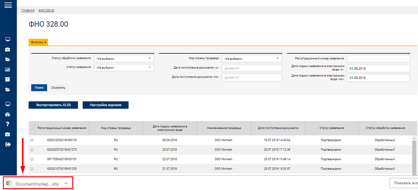Go to ГЛАВНАЯ in the breadcrumb
The image size is (418, 190).
coord(28,10)
